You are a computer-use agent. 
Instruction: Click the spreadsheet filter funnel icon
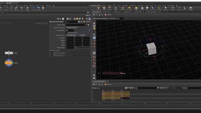[158, 88]
